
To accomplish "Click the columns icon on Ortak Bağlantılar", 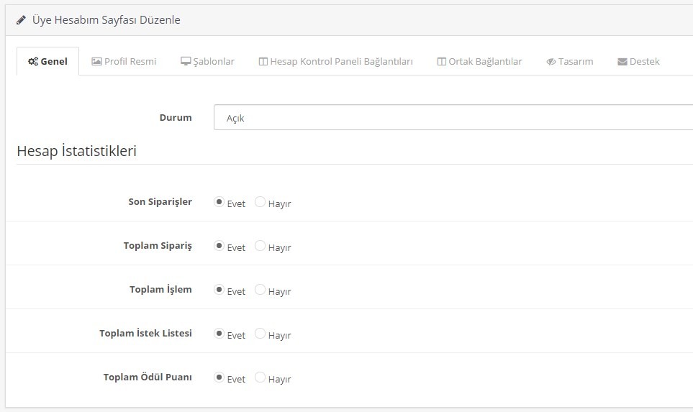I will pyautogui.click(x=442, y=61).
